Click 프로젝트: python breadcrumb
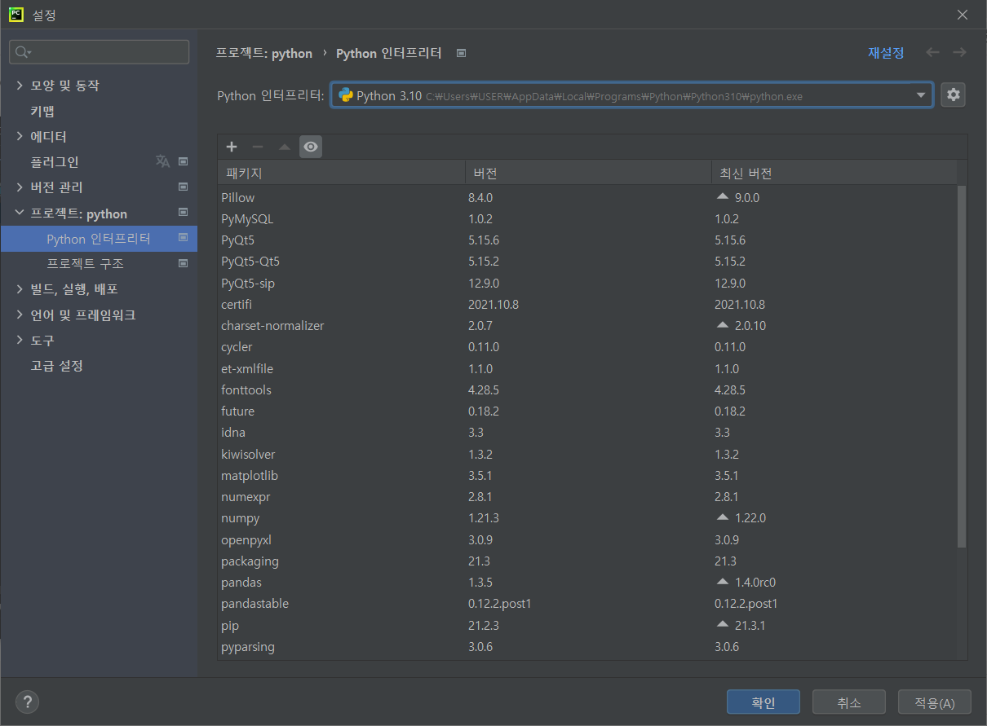The height and width of the screenshot is (726, 987). click(x=263, y=53)
